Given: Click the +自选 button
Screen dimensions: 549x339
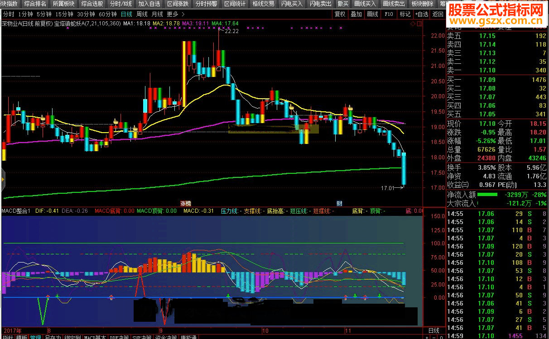Looking at the screenshot, I should click(421, 14).
